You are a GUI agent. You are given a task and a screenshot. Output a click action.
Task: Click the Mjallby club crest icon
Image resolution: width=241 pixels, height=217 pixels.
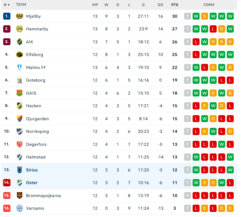pos(20,16)
